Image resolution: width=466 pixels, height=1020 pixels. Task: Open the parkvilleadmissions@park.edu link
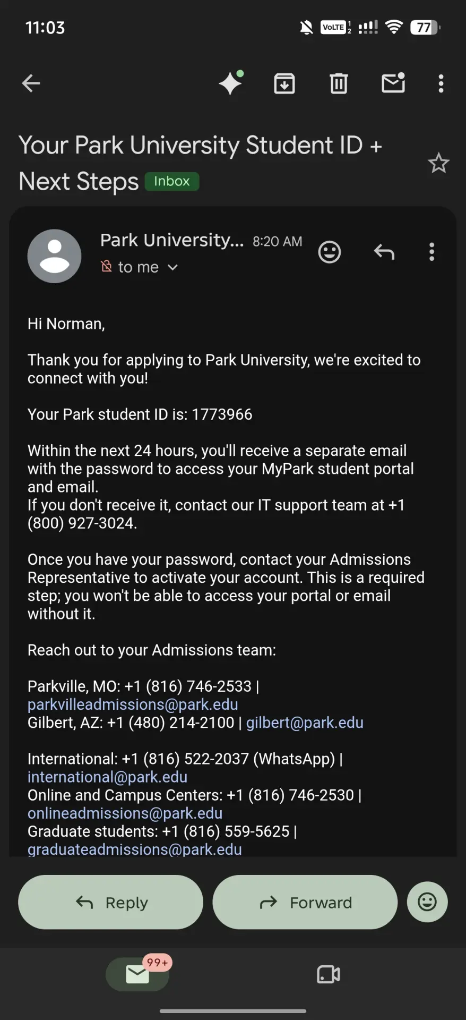click(133, 704)
